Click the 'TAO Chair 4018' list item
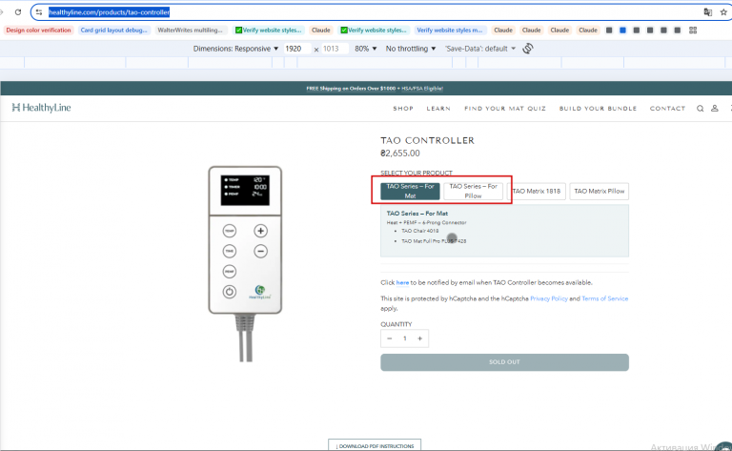Screen dimensions: 732x451 (420, 231)
